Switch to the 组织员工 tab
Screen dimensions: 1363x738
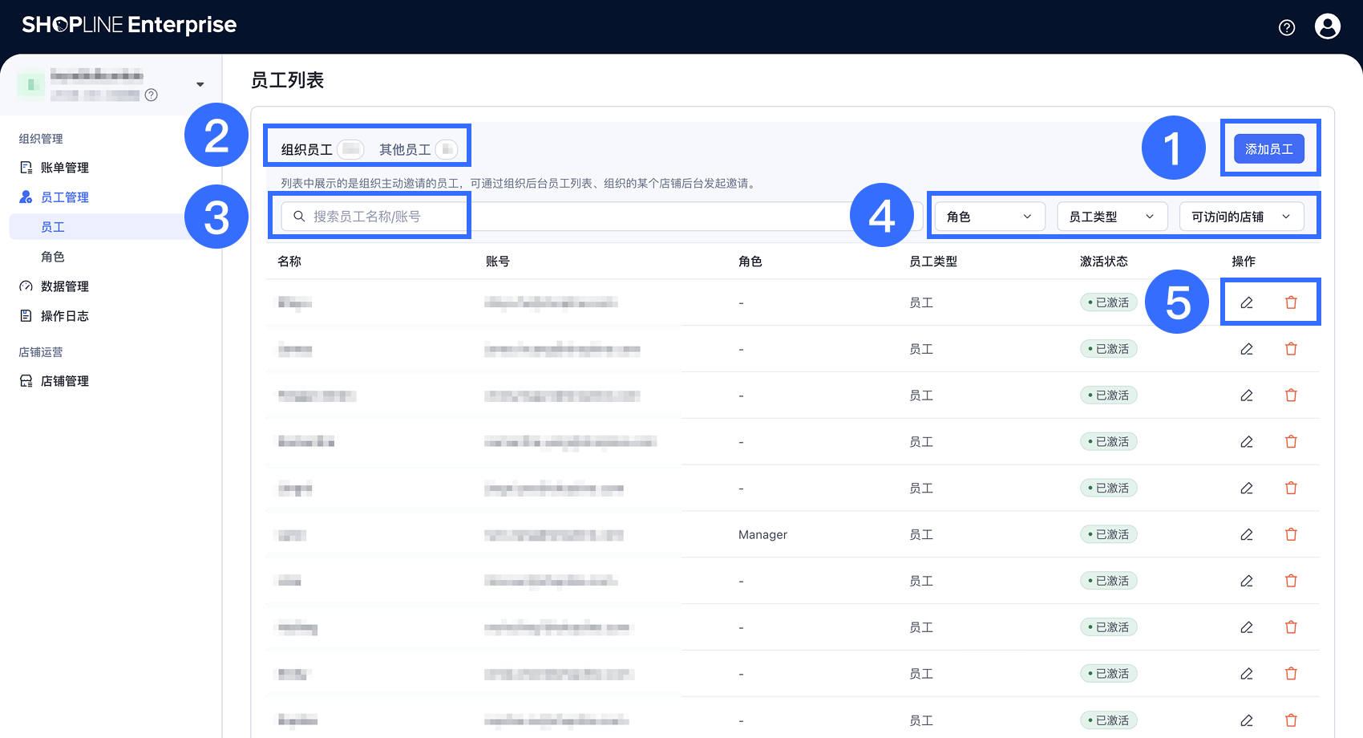322,149
